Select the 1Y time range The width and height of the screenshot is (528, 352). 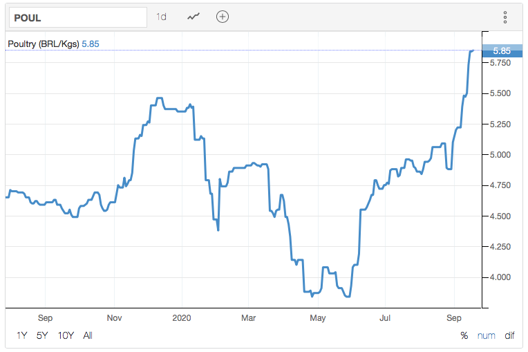[x=22, y=335]
